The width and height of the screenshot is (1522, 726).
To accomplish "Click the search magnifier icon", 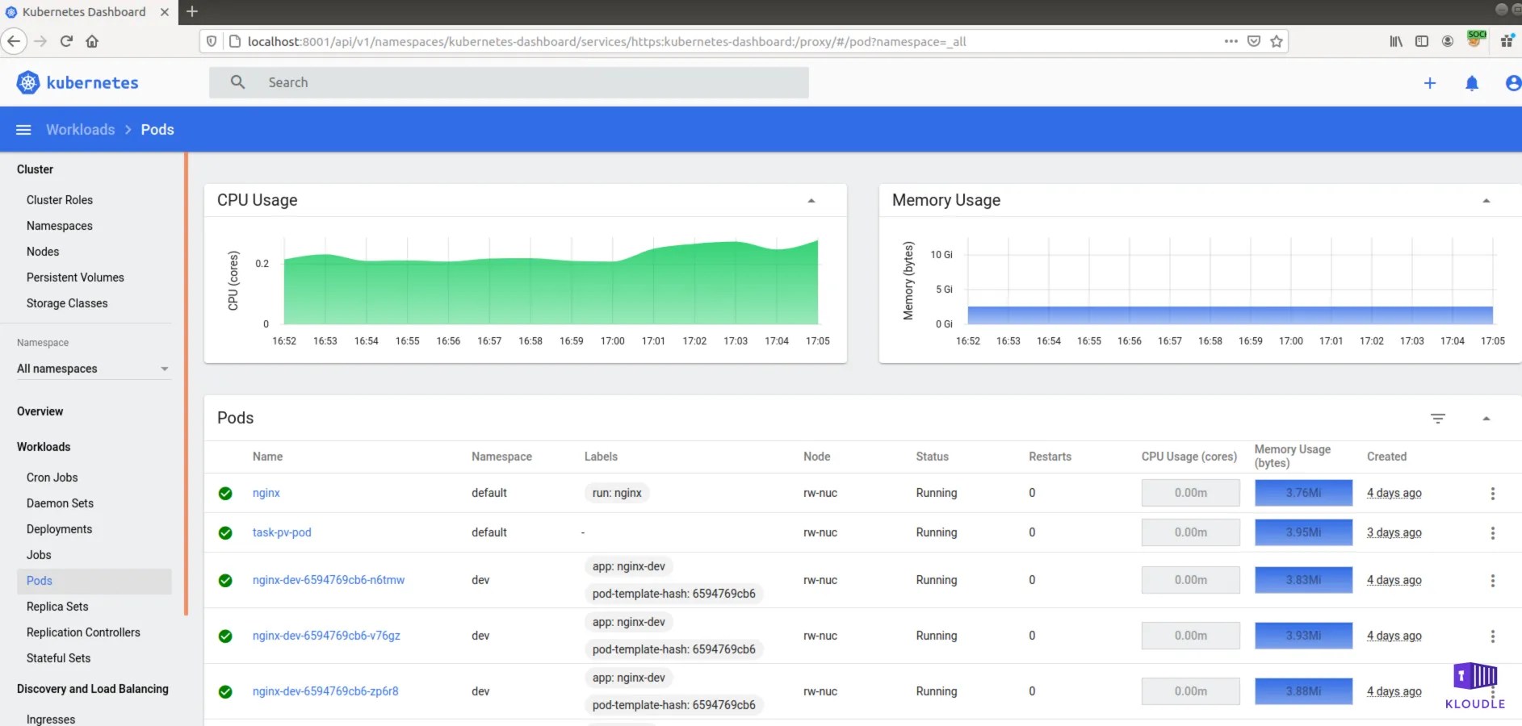I will pos(237,82).
